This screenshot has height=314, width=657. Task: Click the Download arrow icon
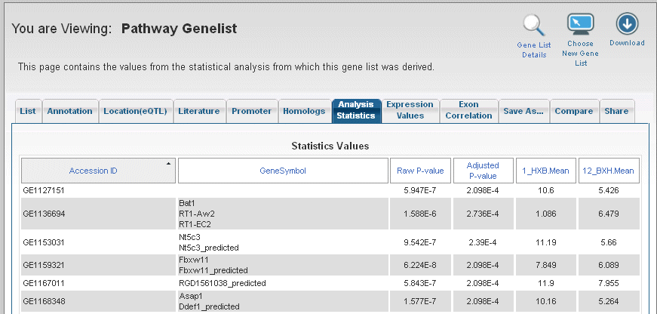(x=627, y=24)
